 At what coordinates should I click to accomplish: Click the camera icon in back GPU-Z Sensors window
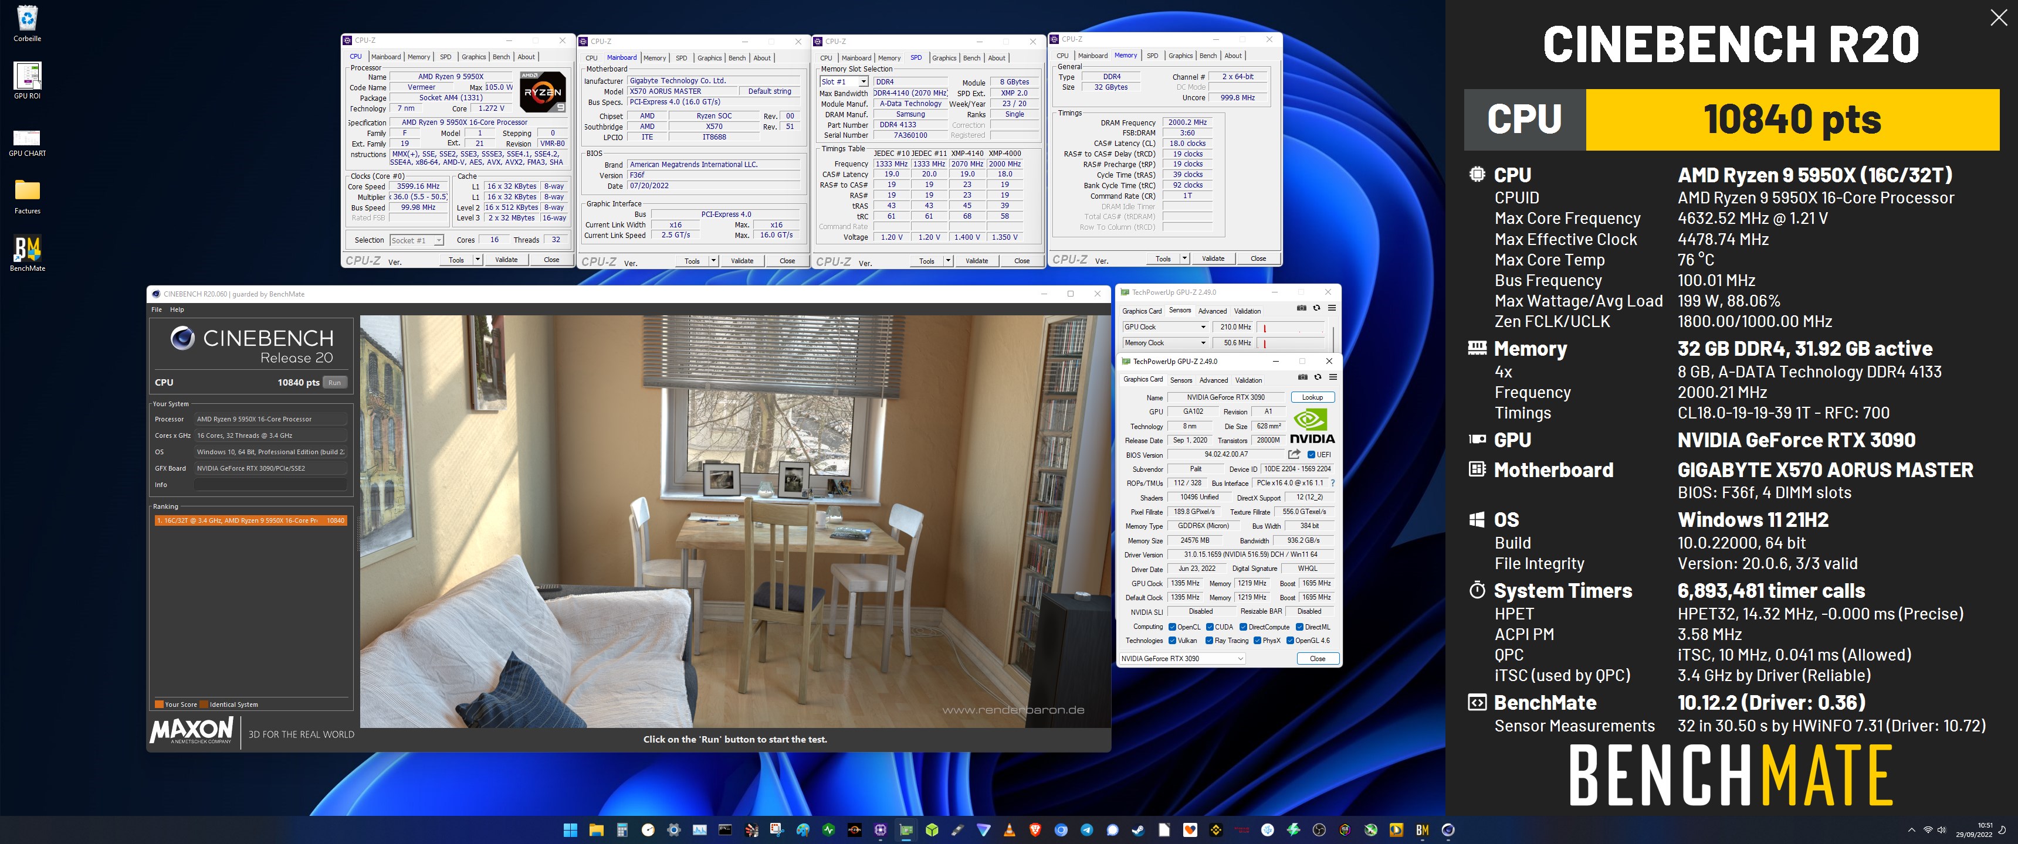tap(1301, 308)
